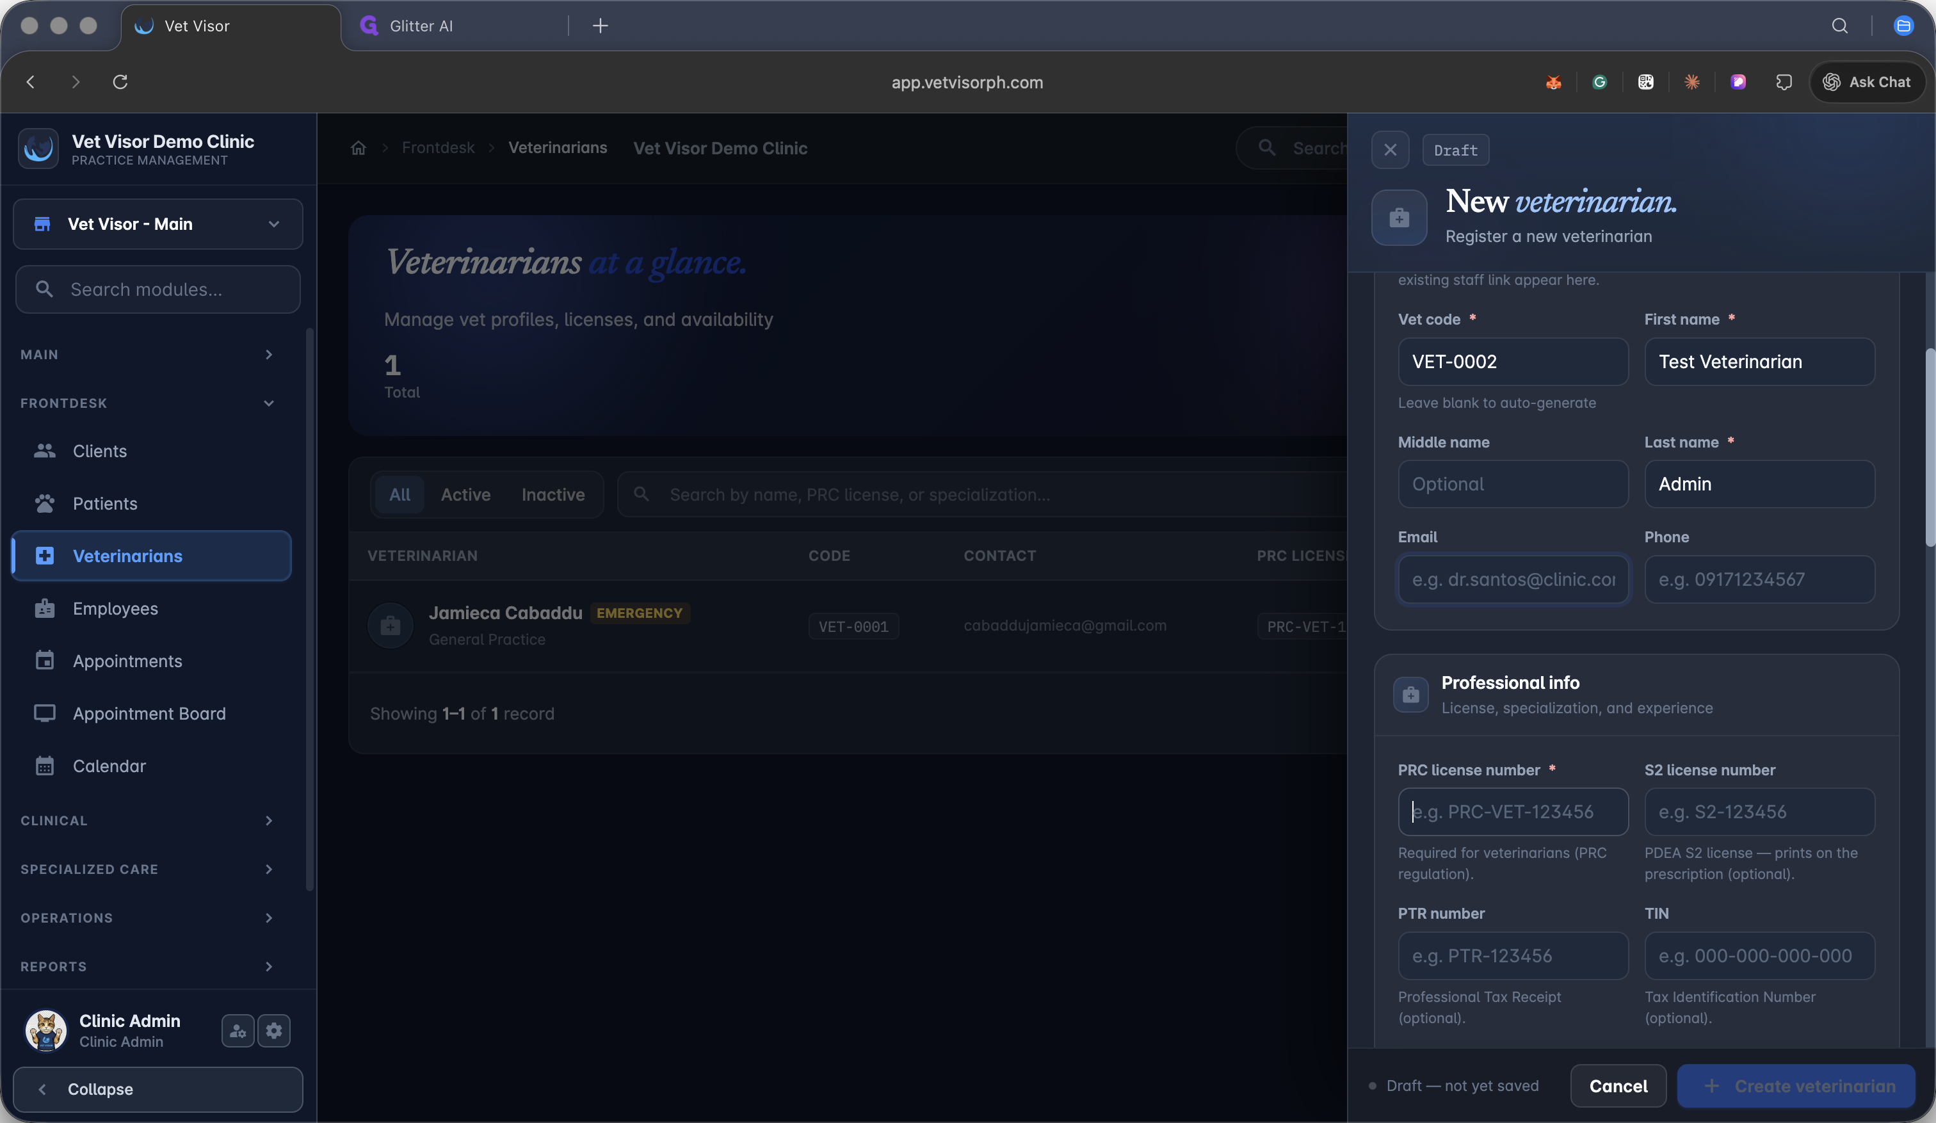
Task: Open Employees in the sidebar
Action: point(152,609)
